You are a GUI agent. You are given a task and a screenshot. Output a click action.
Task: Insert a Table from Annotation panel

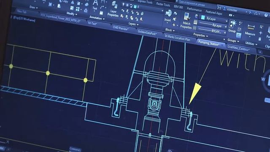101,13
